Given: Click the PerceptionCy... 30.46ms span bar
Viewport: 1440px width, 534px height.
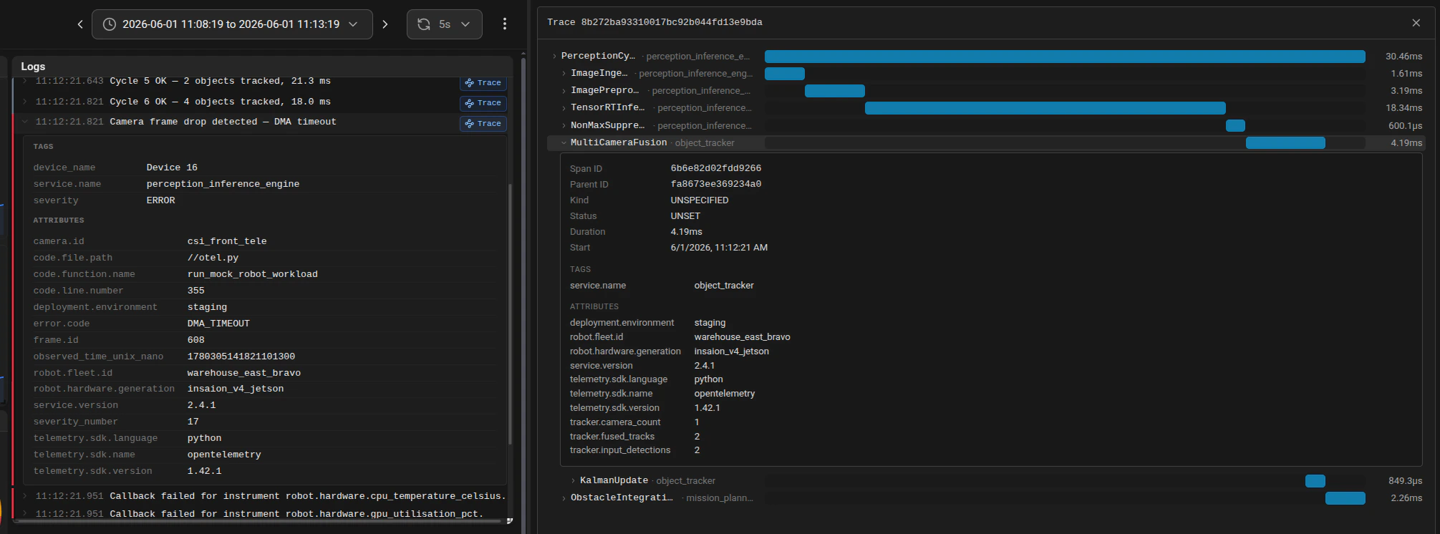Looking at the screenshot, I should [x=1065, y=57].
